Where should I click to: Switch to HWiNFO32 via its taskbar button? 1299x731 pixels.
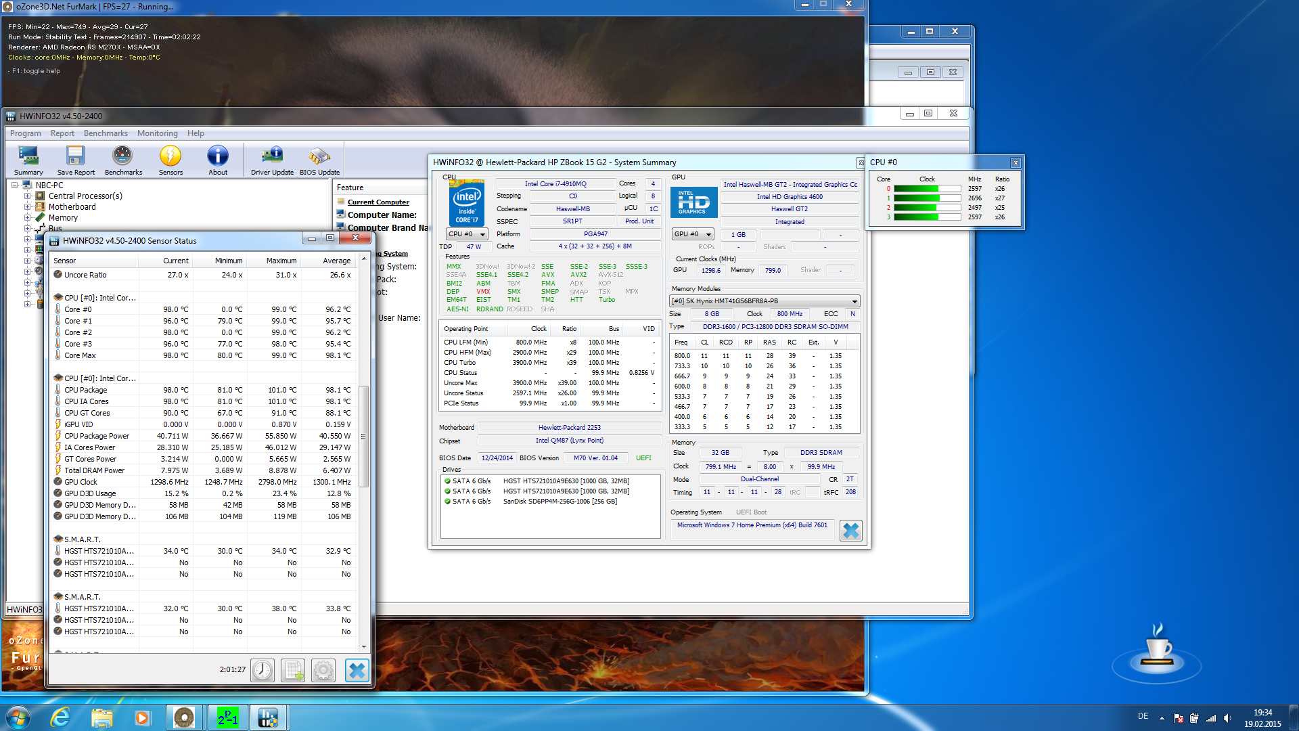pyautogui.click(x=269, y=717)
